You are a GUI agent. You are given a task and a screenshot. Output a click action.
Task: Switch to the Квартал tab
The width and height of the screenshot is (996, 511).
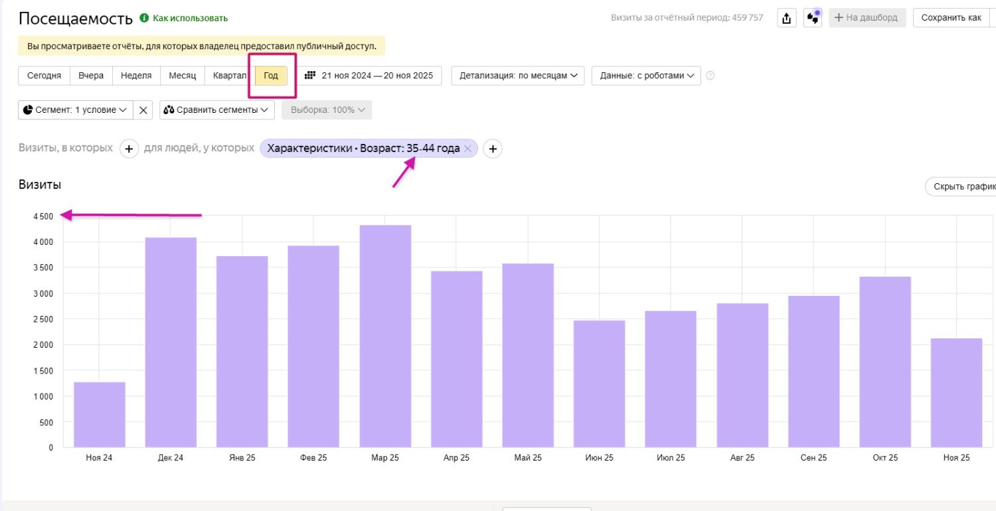tap(228, 76)
